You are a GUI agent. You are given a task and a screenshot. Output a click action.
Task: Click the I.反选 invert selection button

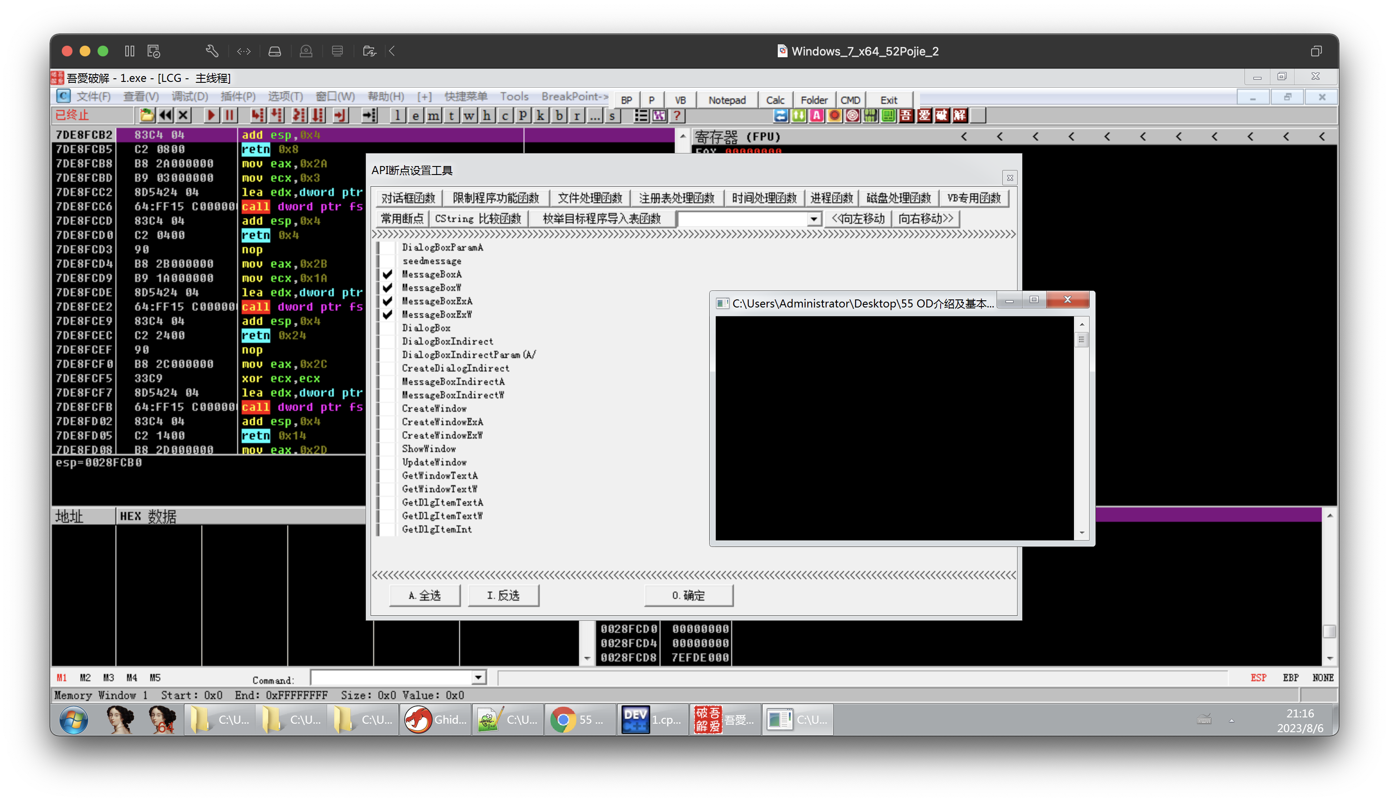tap(503, 595)
